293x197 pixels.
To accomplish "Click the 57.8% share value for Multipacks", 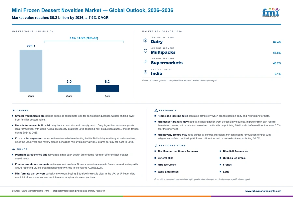I will [x=277, y=53].
